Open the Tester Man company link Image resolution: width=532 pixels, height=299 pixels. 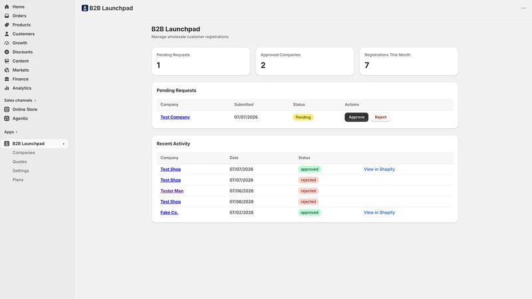(172, 191)
